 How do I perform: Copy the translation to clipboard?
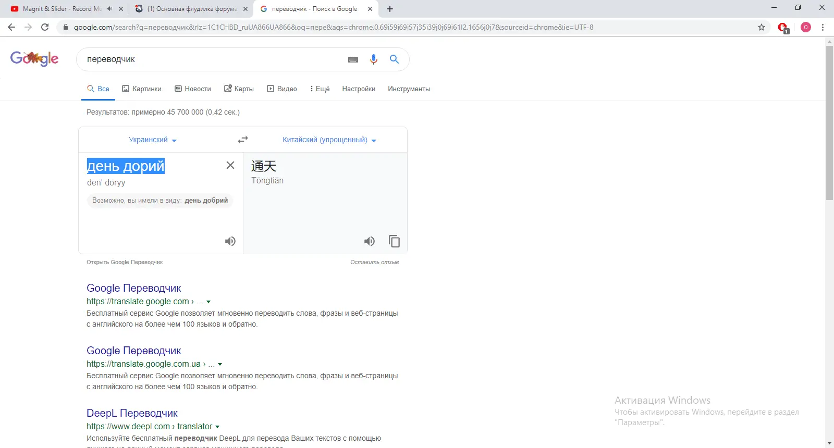(x=395, y=241)
